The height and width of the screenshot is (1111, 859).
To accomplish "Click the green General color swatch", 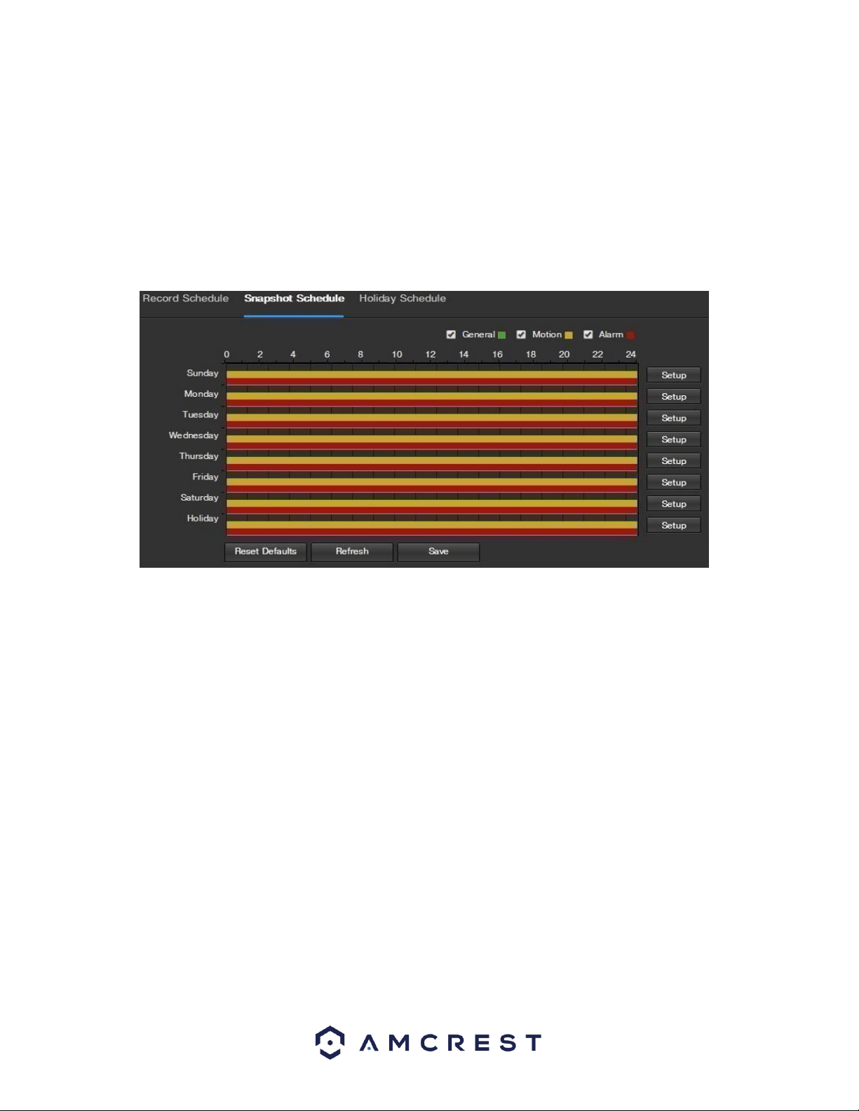I will click(x=501, y=335).
